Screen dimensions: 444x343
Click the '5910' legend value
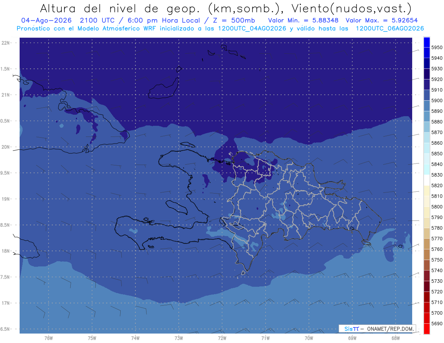437,90
